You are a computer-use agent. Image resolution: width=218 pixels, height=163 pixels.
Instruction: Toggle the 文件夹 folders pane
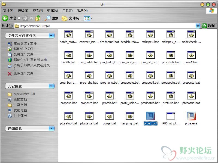[70, 18]
